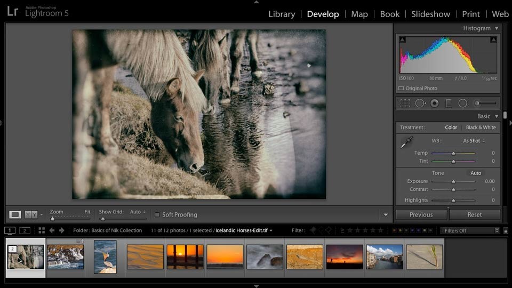Select the Adjustment Brush tool
Viewport: 512px width, 288px height.
point(485,103)
